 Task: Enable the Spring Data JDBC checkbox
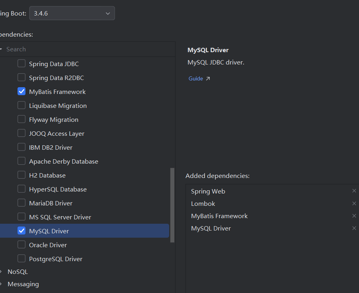tap(21, 63)
